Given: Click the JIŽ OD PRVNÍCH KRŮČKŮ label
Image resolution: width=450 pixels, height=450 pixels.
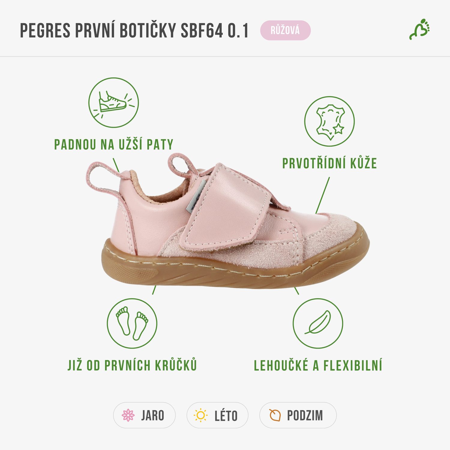Looking at the screenshot, I should [x=132, y=365].
